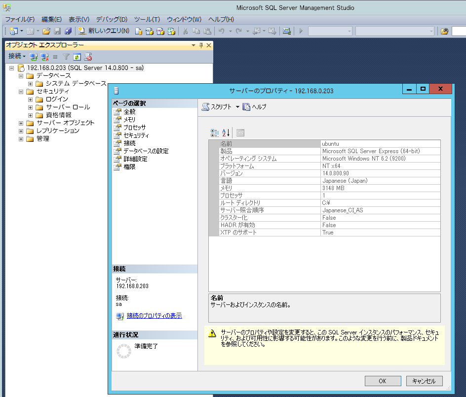
Task: Open the Activity Monitor icon
Action: 286,31
